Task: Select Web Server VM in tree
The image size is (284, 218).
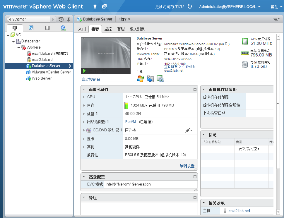Action: (x=39, y=78)
